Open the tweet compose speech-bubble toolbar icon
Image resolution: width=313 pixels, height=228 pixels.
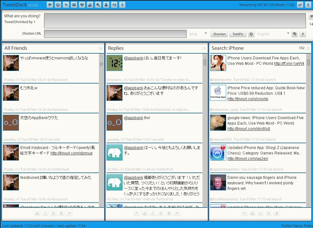pyautogui.click(x=50, y=5)
